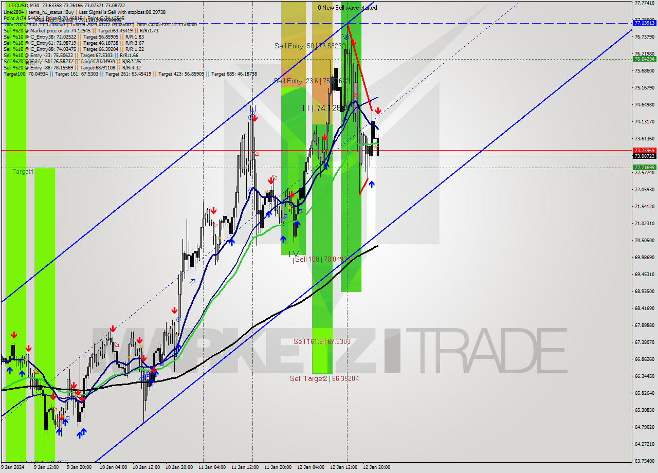The image size is (658, 473).
Task: Click the 63.75400 price axis value
Action: 644,461
